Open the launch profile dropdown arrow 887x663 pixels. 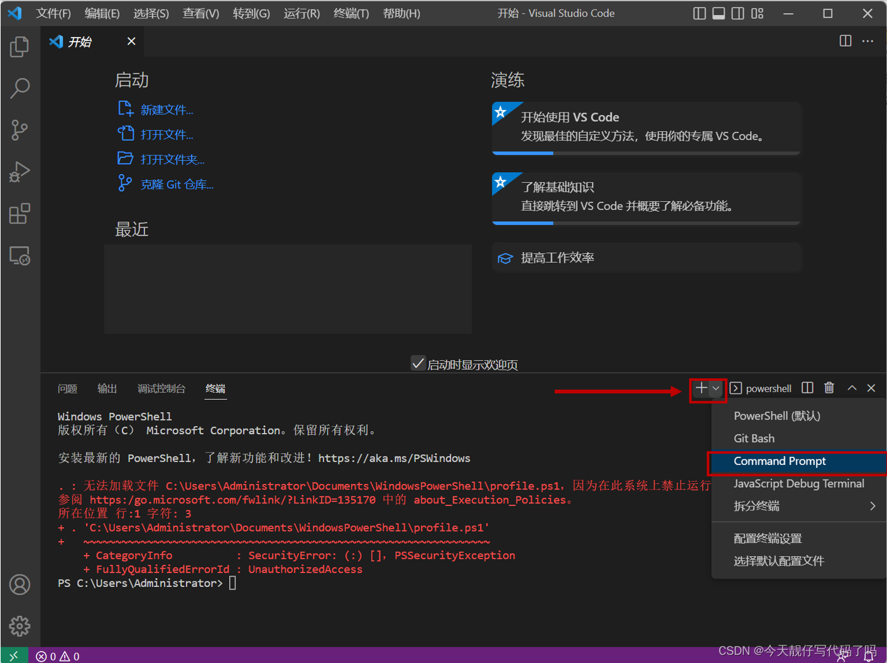716,388
